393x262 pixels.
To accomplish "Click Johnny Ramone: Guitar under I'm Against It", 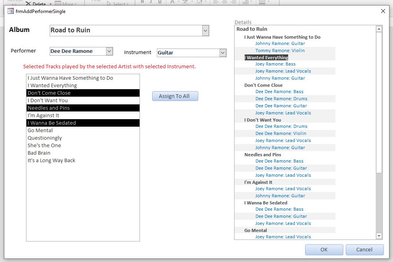I will (x=280, y=196).
